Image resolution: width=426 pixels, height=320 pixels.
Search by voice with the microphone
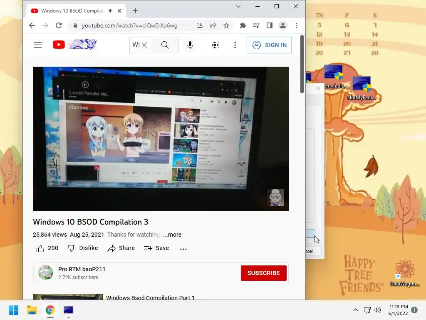[x=190, y=45]
